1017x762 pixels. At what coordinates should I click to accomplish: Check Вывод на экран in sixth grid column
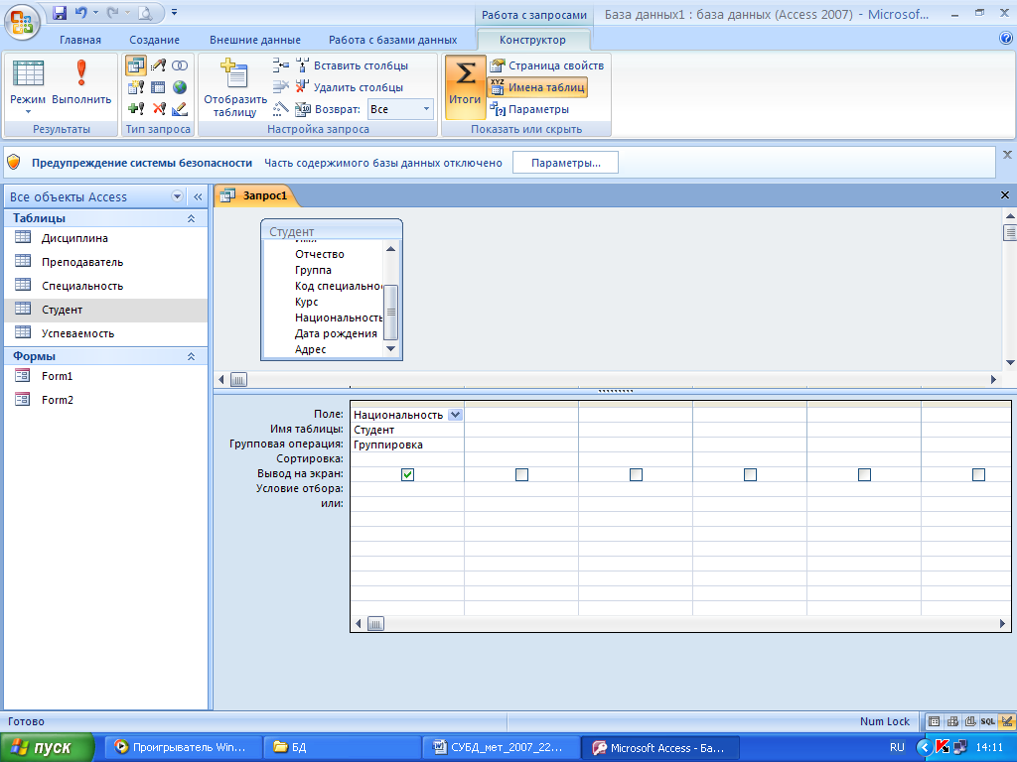pos(978,475)
